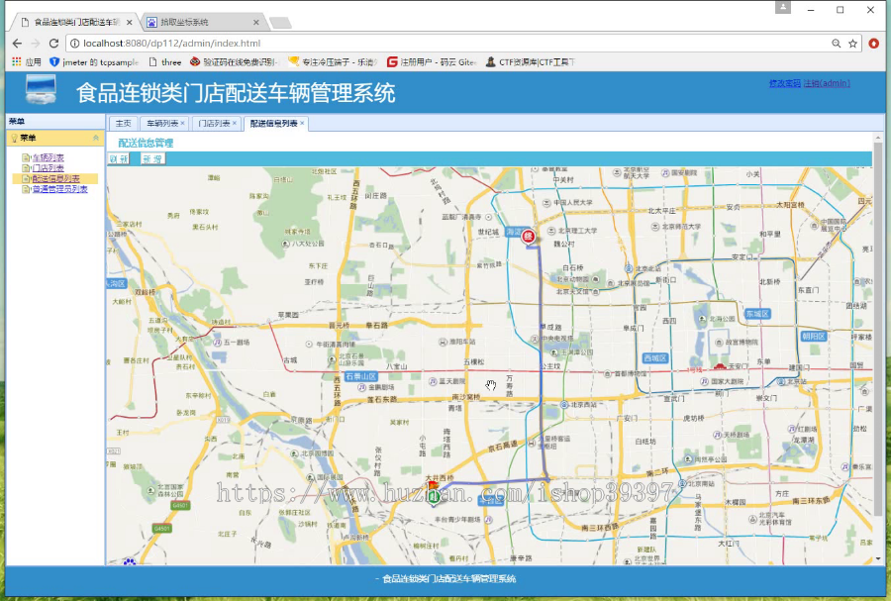Click the 朝阳区 district label on the map

pos(814,337)
